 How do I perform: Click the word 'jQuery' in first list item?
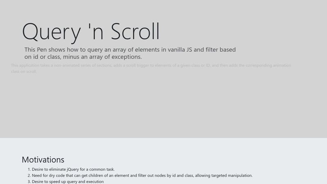pyautogui.click(x=73, y=169)
